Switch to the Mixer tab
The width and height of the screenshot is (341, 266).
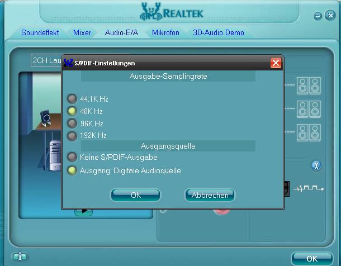[x=82, y=32]
